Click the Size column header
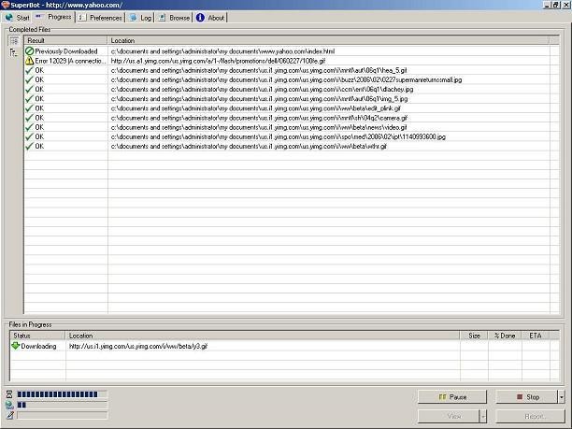The width and height of the screenshot is (572, 429). pos(474,336)
